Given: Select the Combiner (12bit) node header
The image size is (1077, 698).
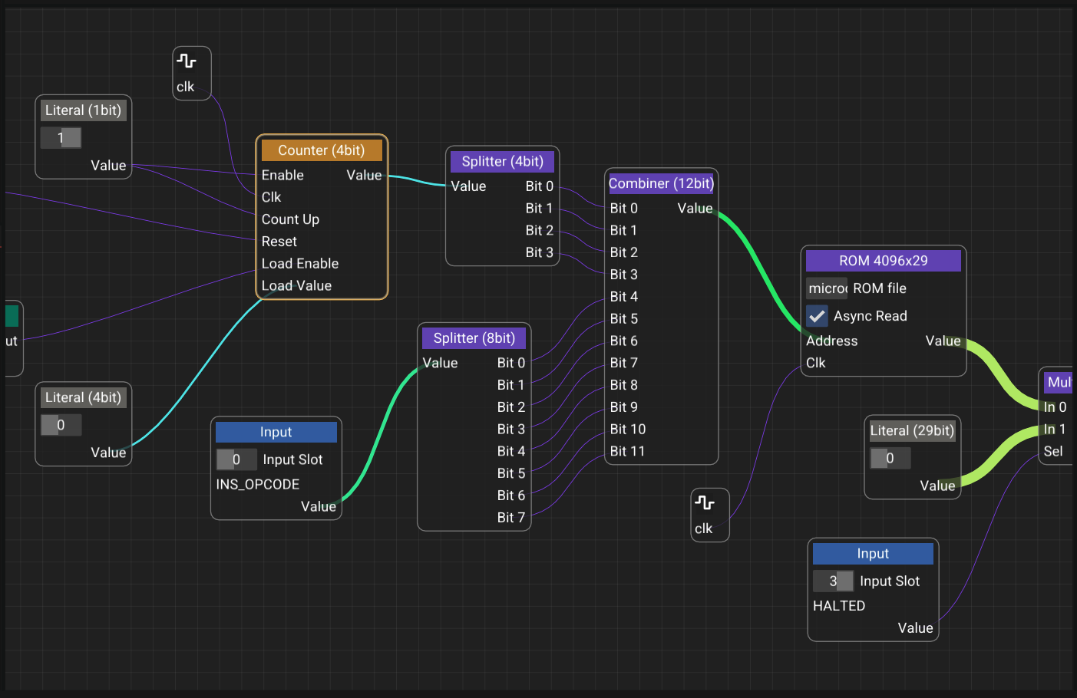Looking at the screenshot, I should point(661,183).
